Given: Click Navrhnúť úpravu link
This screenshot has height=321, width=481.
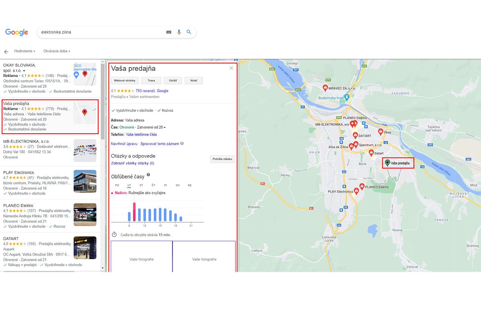Looking at the screenshot, I should [x=124, y=144].
